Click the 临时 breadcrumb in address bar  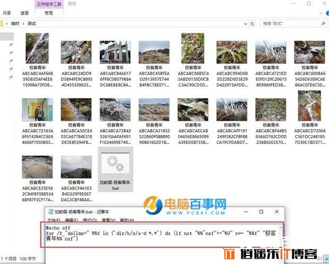(x=15, y=23)
